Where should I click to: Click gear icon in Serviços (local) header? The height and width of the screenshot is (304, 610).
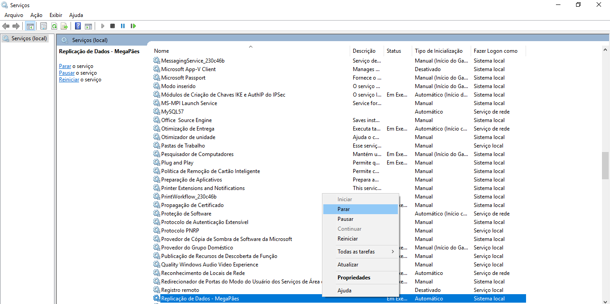[65, 40]
